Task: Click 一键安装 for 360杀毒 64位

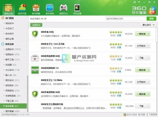Action: click(x=141, y=34)
